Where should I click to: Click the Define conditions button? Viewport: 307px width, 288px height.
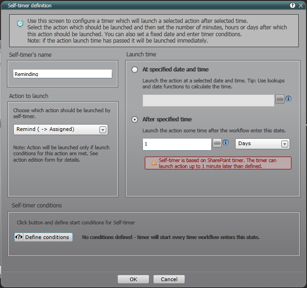coord(44,237)
